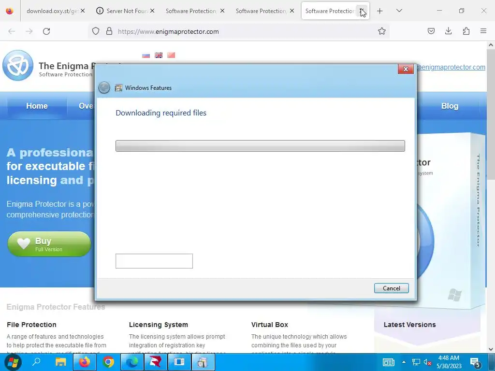The height and width of the screenshot is (371, 495).
Task: Click the Latest Versions heading
Action: click(410, 325)
